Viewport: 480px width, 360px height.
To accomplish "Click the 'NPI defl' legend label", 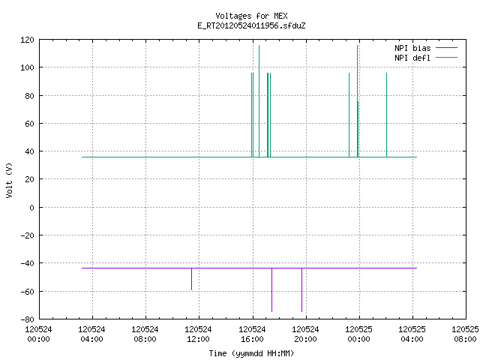I will tap(412, 58).
